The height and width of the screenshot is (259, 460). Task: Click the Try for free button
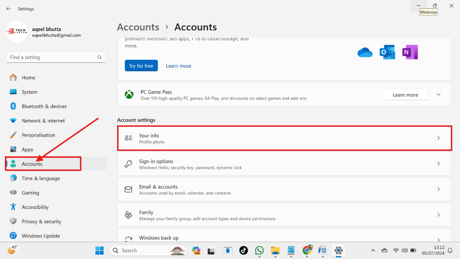(x=141, y=66)
